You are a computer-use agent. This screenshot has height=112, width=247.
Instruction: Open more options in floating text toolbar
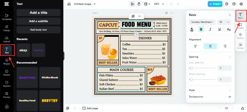(x=140, y=16)
